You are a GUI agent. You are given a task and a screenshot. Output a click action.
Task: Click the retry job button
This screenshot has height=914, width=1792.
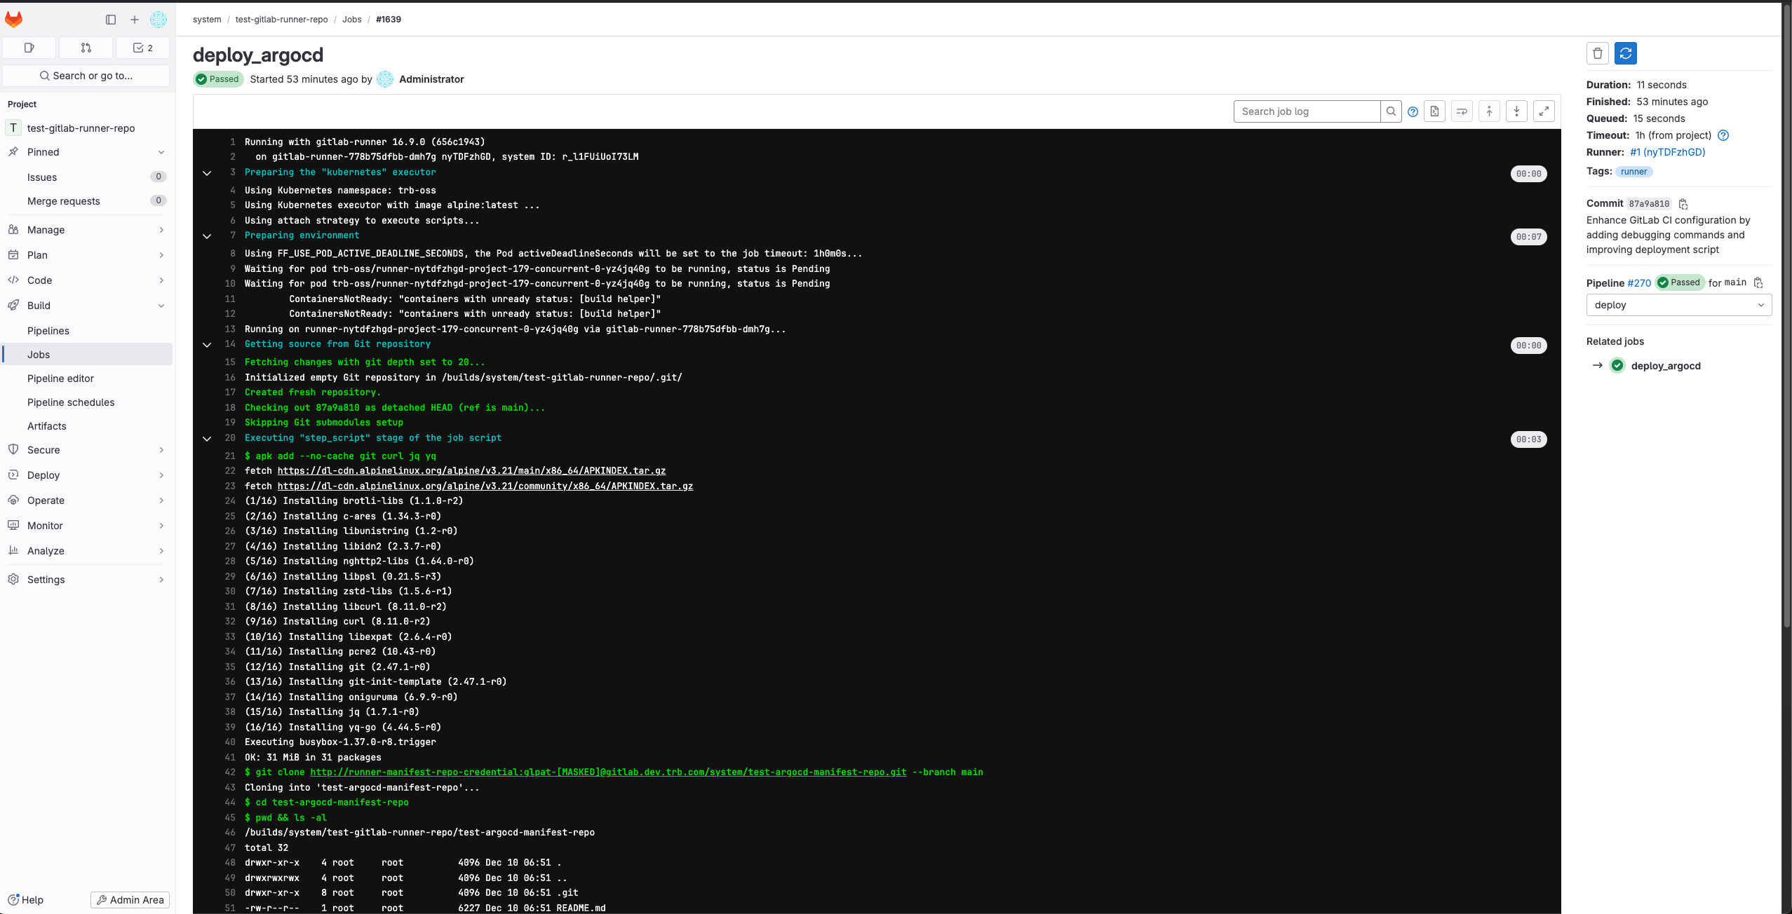pos(1625,53)
